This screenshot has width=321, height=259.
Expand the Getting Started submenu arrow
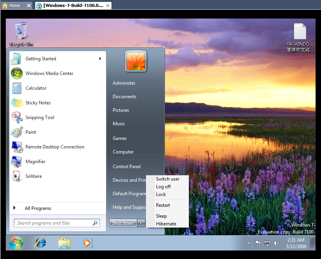[100, 59]
